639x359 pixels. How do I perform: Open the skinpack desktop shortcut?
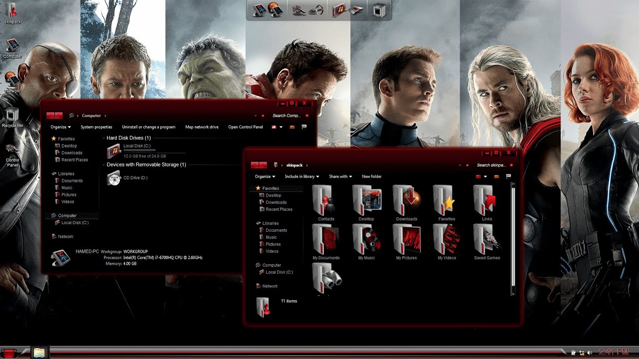click(12, 13)
